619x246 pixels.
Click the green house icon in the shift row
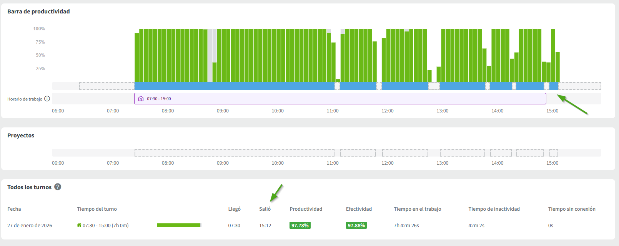pos(79,225)
